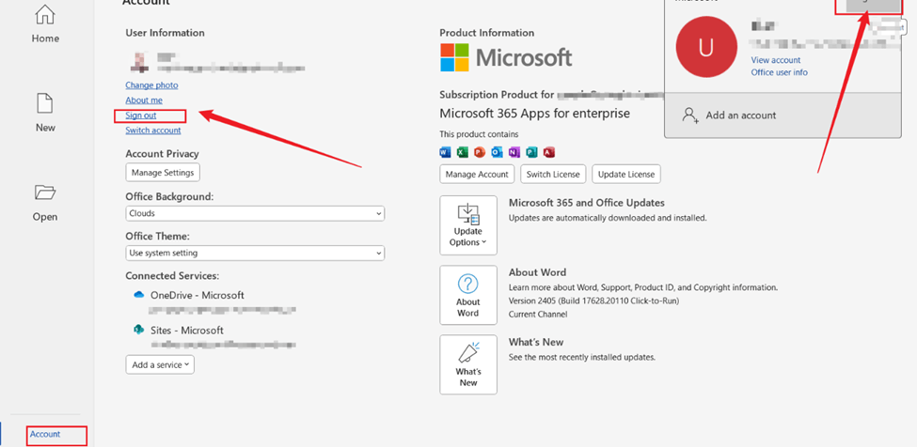Click the Sites - Microsoft service entry
This screenshot has width=917, height=447.
(x=187, y=331)
